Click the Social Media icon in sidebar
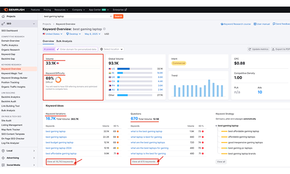 [x=3, y=165]
